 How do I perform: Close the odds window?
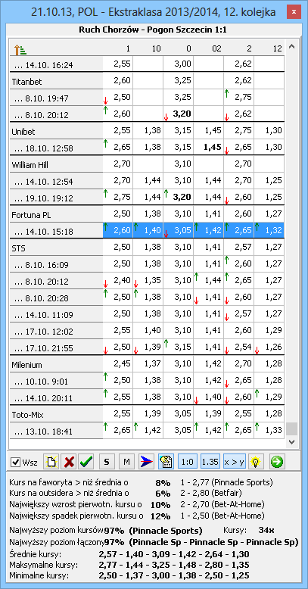pyautogui.click(x=294, y=12)
